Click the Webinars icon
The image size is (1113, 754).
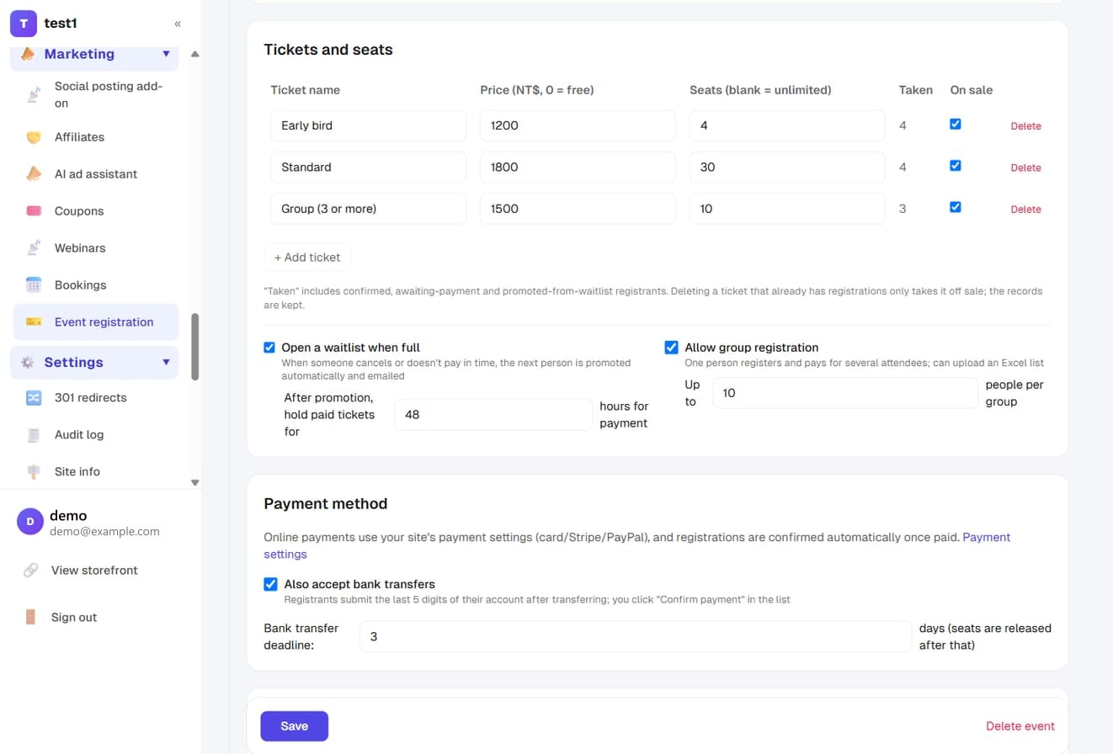click(x=34, y=248)
